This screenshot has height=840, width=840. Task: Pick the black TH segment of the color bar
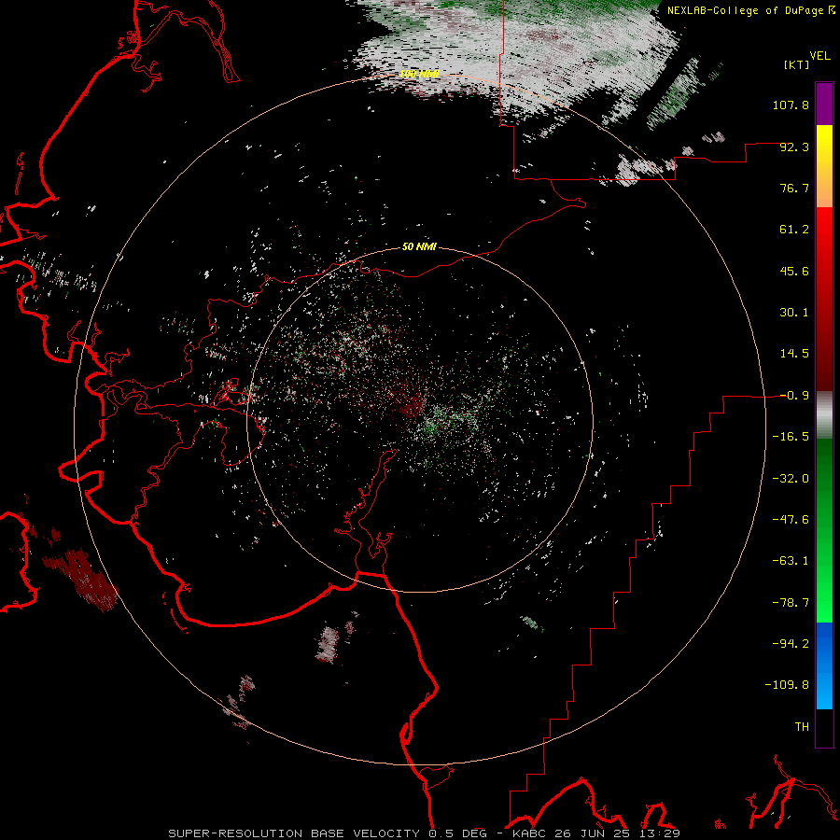tap(824, 728)
